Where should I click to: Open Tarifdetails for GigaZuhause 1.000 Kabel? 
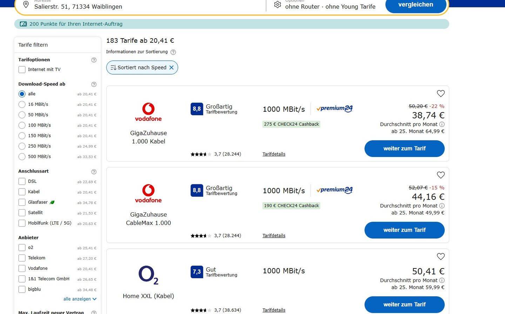coord(274,154)
